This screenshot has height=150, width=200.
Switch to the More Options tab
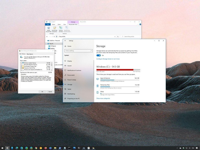pos(29,54)
